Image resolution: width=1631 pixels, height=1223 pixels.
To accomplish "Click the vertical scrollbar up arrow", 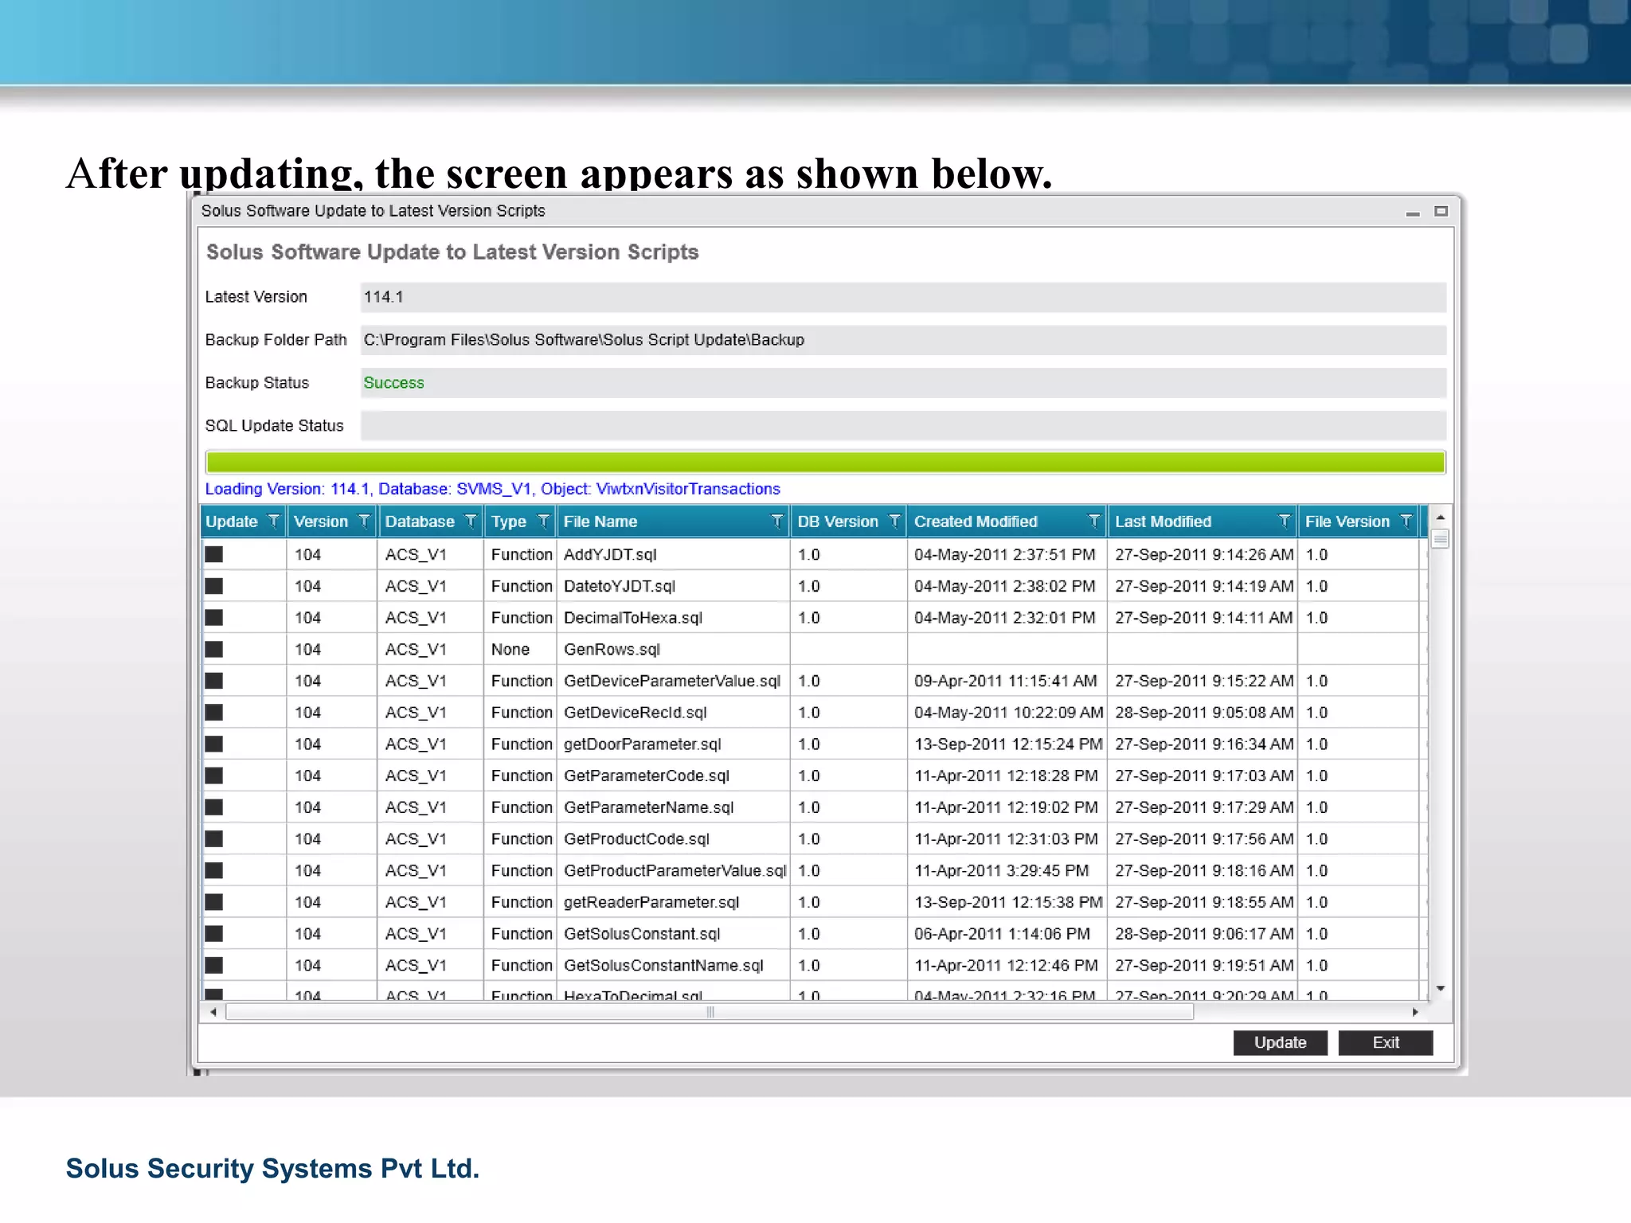I will click(1440, 518).
